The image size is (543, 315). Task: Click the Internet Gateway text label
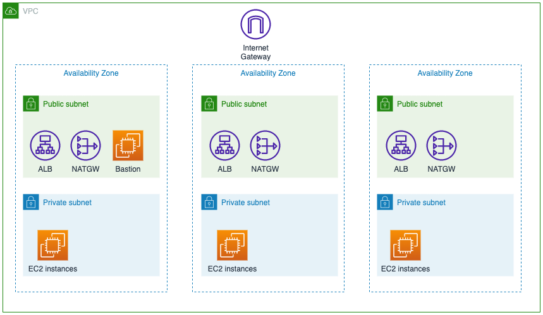tap(255, 52)
